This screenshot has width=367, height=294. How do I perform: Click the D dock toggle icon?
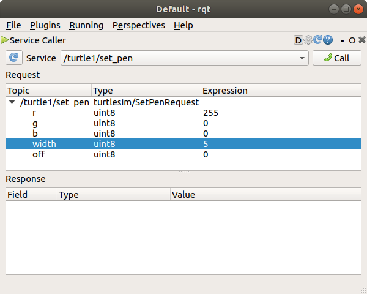(x=298, y=40)
